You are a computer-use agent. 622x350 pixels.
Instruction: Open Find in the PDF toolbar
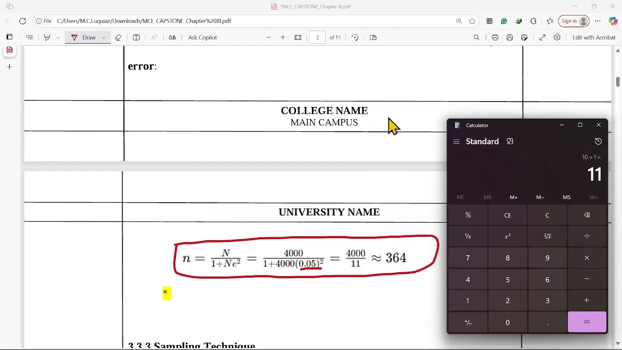point(477,37)
